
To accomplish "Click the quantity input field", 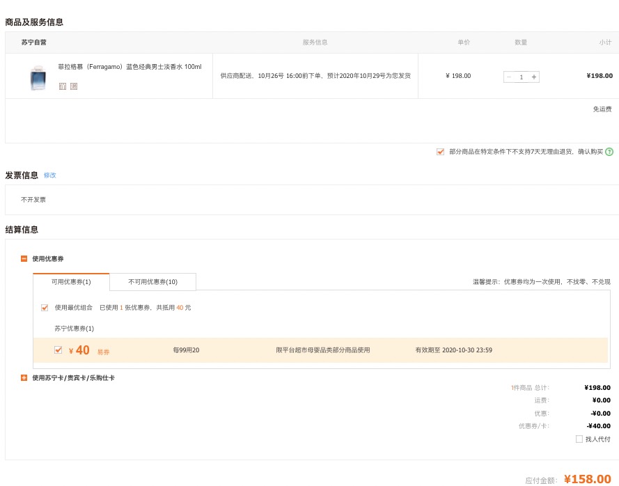I will (x=521, y=77).
